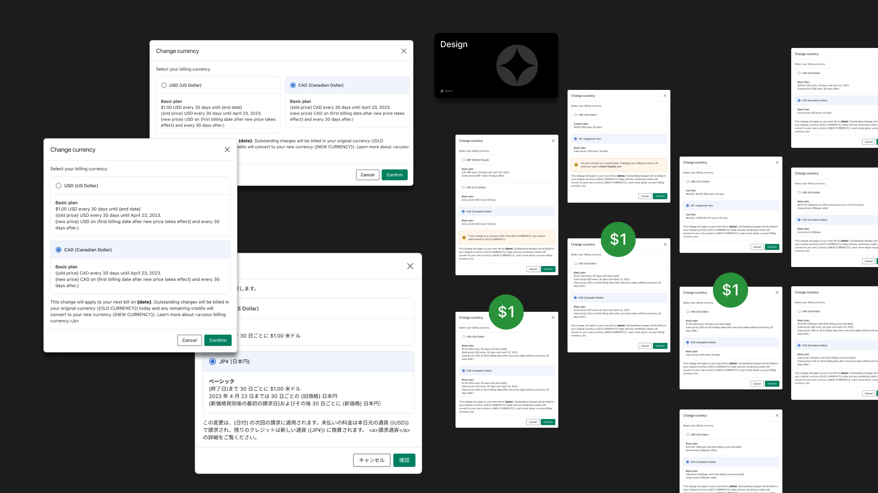
Task: Select JP¥ (日本円) radio option
Action: coord(213,362)
